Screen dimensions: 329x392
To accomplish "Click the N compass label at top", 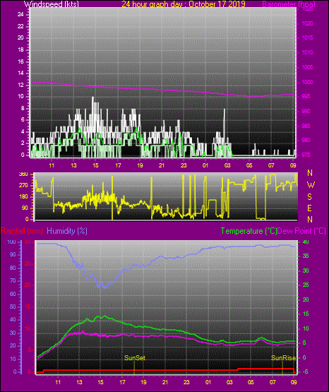I will coord(310,173).
